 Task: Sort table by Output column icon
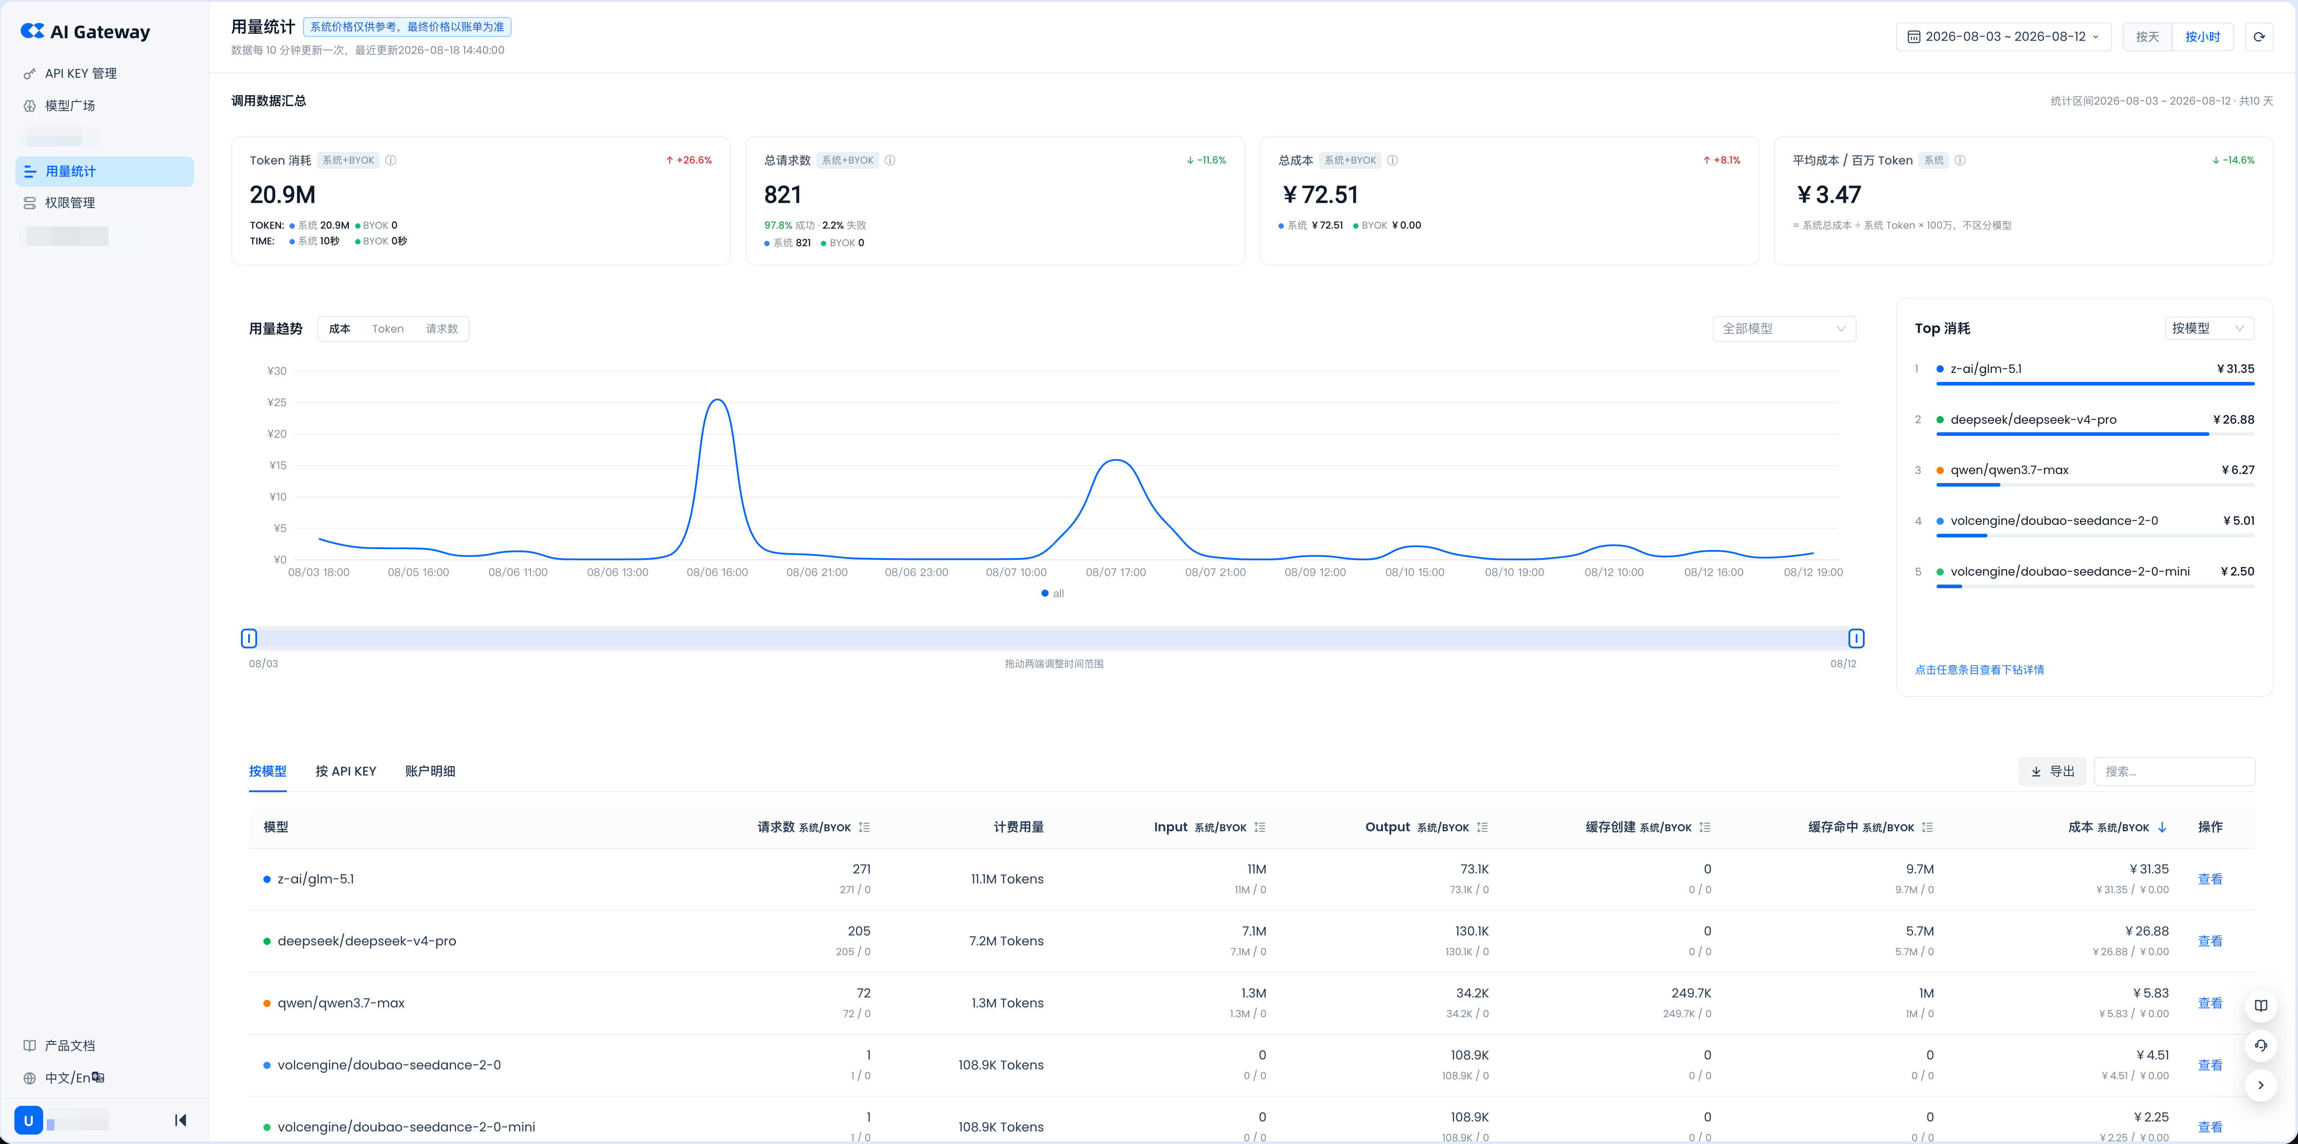point(1483,828)
